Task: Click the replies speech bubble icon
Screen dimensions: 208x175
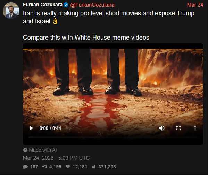Action: [x=25, y=167]
